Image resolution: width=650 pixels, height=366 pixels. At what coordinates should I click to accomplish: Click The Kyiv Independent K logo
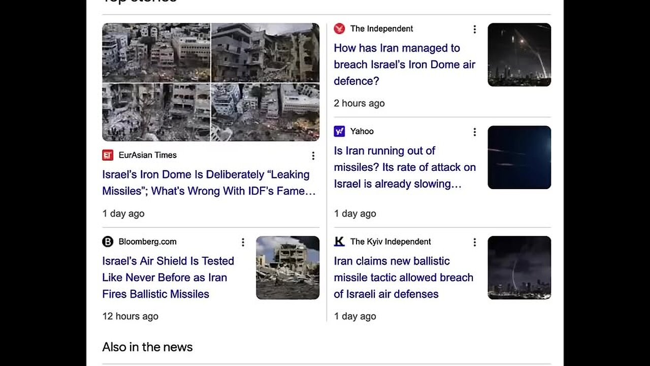click(339, 241)
